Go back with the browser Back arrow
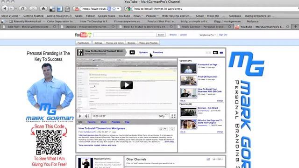This screenshot has height=168, width=299. [5, 8]
